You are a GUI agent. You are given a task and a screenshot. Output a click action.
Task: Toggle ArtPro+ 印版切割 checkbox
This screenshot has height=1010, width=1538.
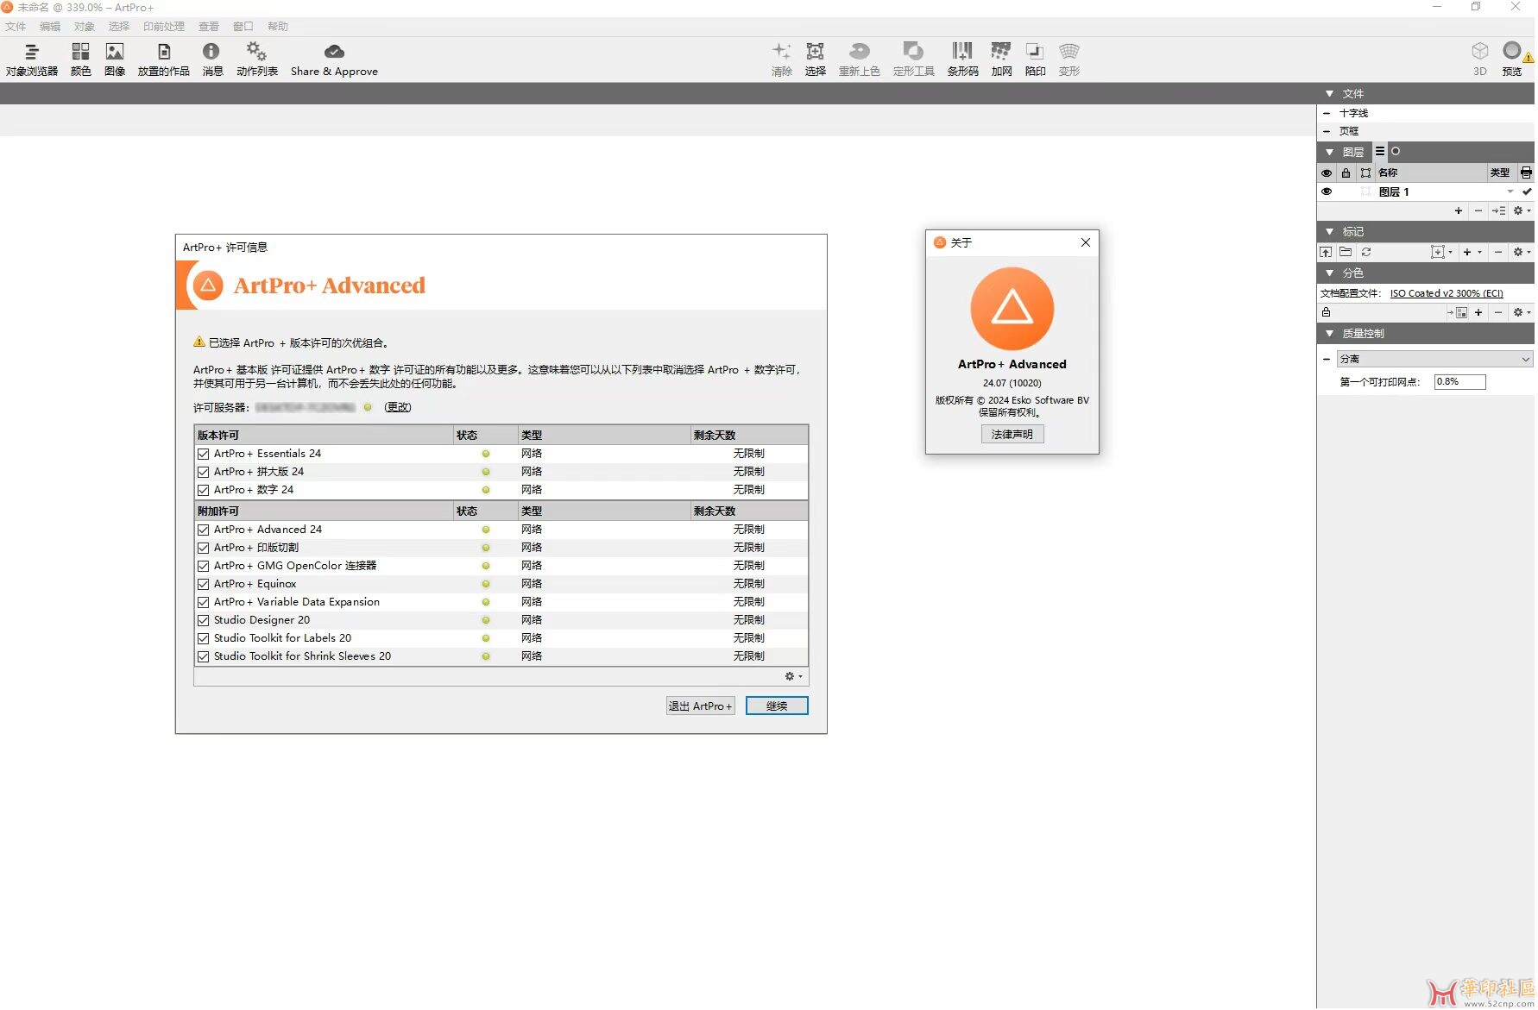coord(204,548)
